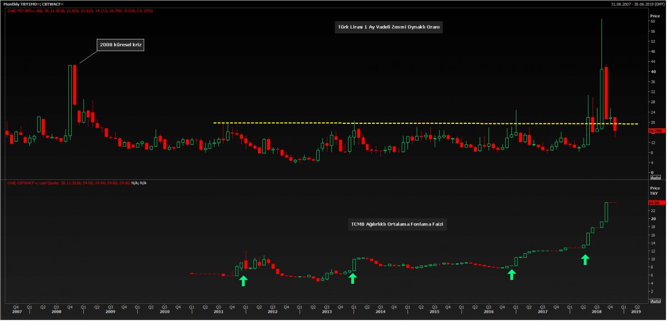Image resolution: width=667 pixels, height=321 pixels.
Task: Click the 2013 year label on time axis
Action: [x=326, y=312]
